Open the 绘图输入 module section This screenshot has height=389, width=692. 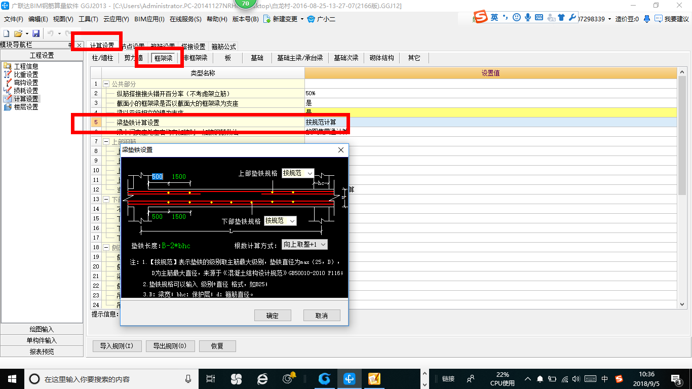[42, 329]
